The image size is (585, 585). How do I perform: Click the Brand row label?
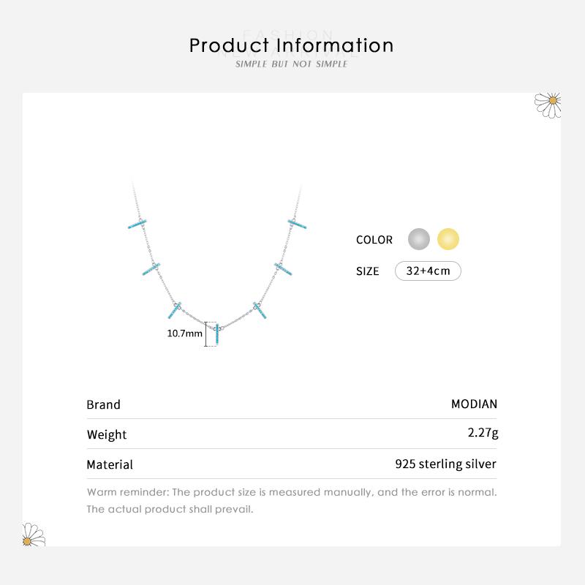[x=104, y=404]
